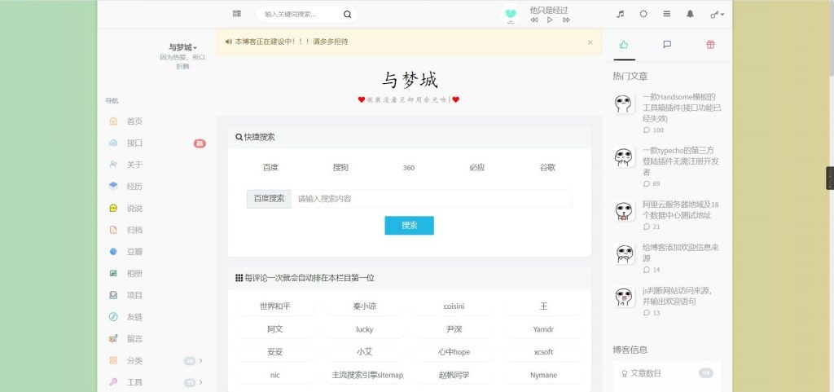Click the sidebar toggle icon beside search

click(x=236, y=14)
